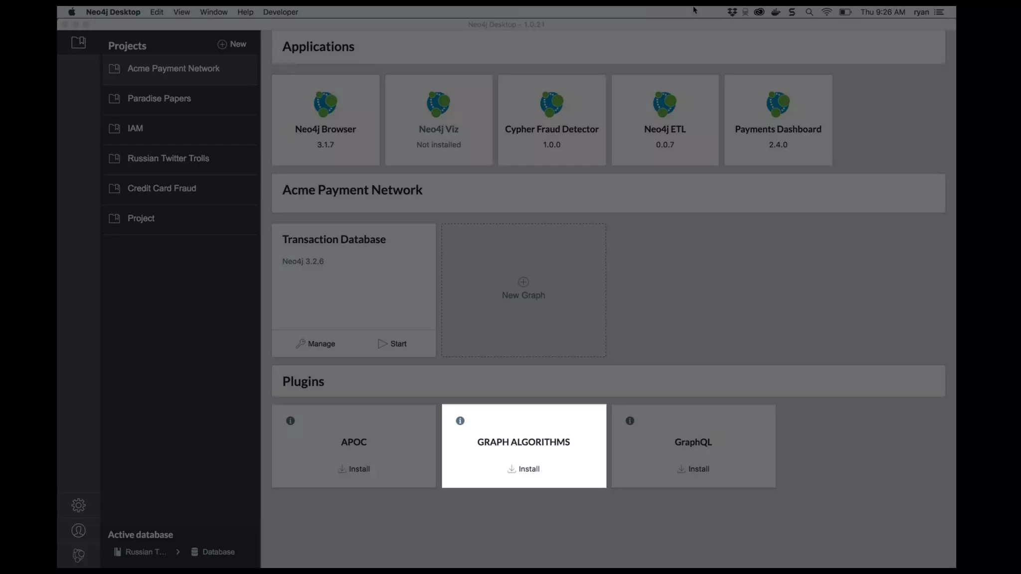Screen dimensions: 1021x574
Task: Open the Payments Dashboard application
Action: (x=778, y=120)
